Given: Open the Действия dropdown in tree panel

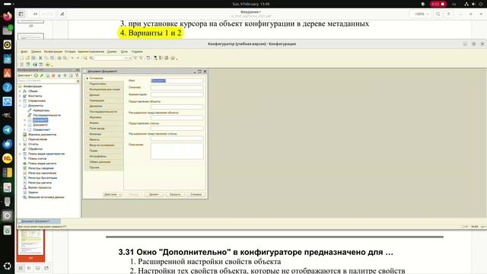Looking at the screenshot, I should pyautogui.click(x=25, y=75).
